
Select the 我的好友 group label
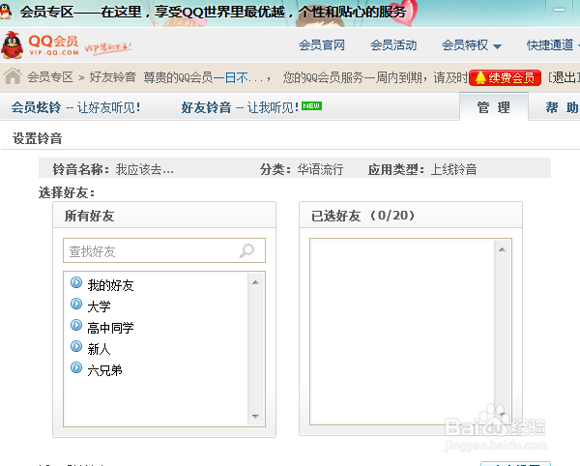[110, 285]
